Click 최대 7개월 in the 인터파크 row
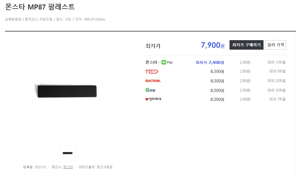The image size is (296, 176). coord(277,99)
